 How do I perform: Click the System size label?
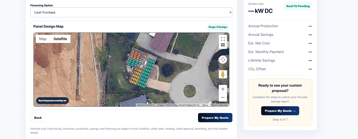256,4
